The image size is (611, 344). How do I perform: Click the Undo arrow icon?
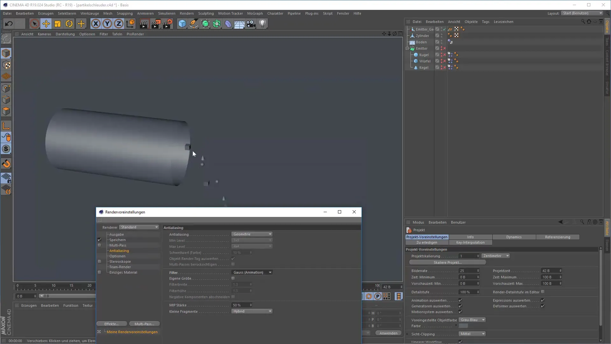coord(9,24)
